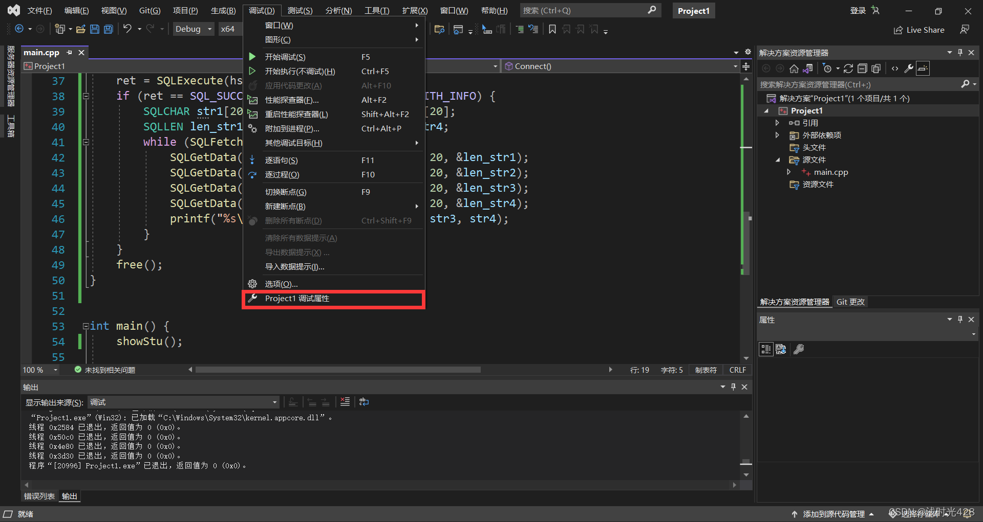Clear all output icon in Output panel
This screenshot has height=522, width=983.
pos(345,402)
